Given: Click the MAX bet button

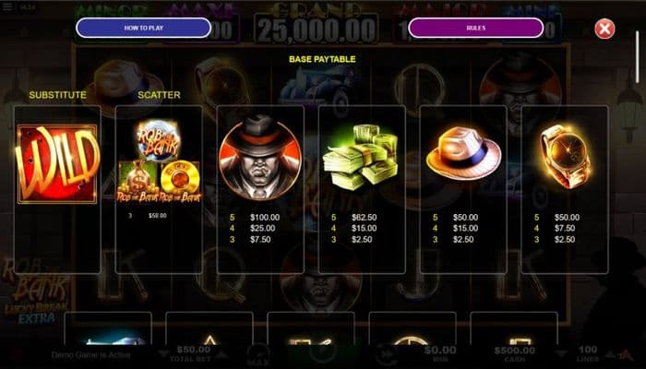Looking at the screenshot, I should (x=258, y=356).
